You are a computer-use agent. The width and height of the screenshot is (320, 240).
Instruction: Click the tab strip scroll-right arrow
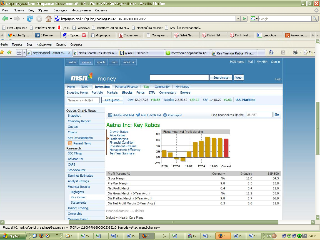click(x=313, y=35)
